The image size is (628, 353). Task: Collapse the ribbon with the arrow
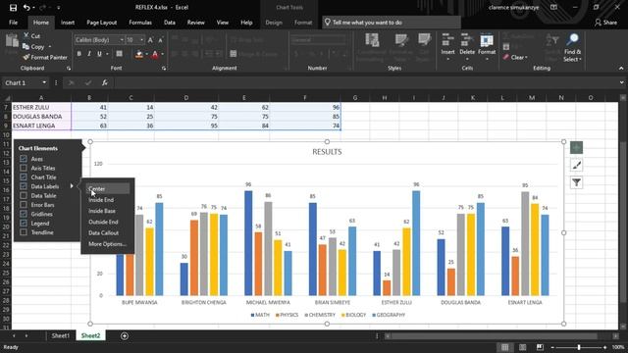point(621,69)
